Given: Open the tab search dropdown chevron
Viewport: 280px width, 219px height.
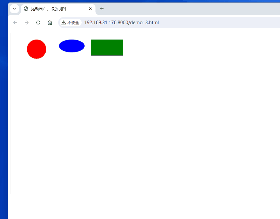Looking at the screenshot, I should click(14, 9).
